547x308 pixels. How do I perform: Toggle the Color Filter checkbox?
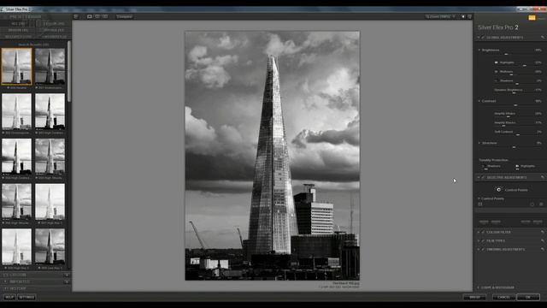(483, 232)
